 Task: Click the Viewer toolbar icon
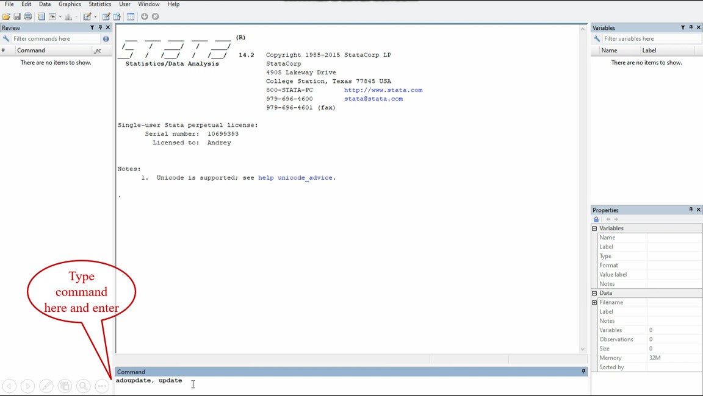tap(52, 16)
